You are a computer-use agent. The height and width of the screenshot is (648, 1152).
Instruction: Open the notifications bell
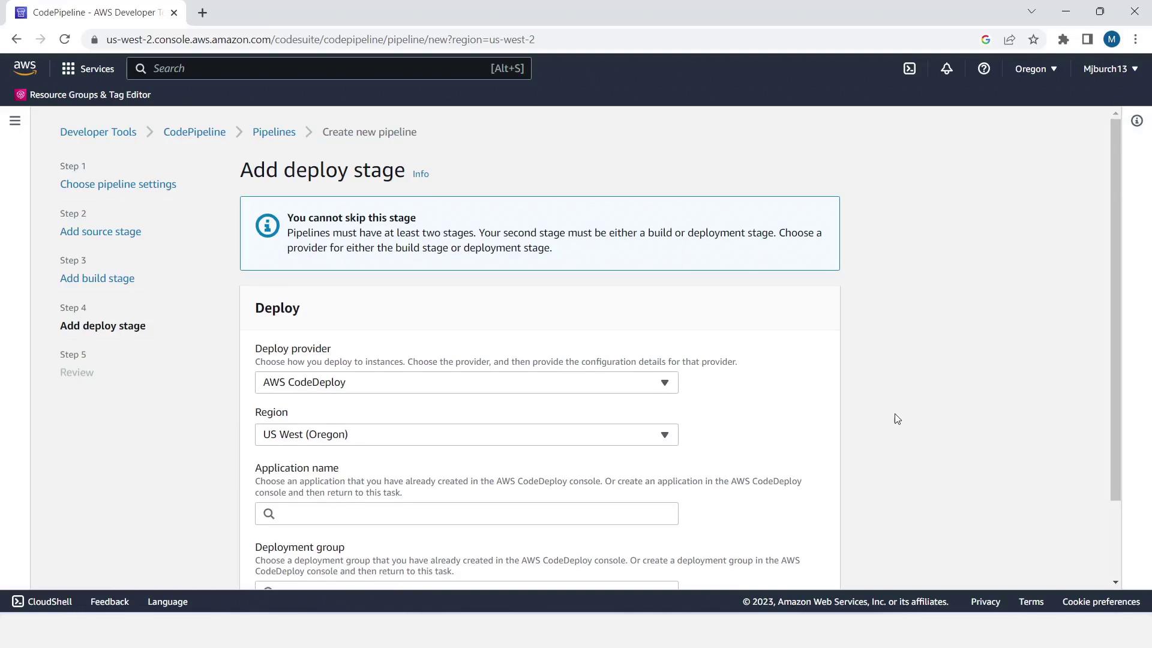pyautogui.click(x=946, y=68)
